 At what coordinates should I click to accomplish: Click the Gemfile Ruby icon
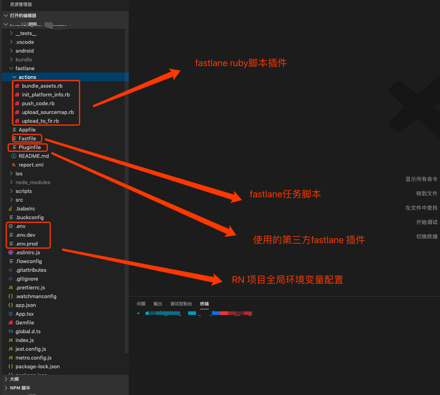11,322
